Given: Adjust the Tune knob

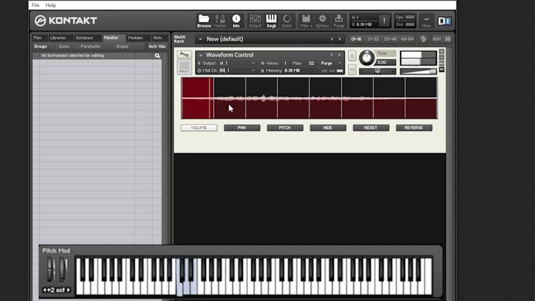Looking at the screenshot, I should click(367, 58).
